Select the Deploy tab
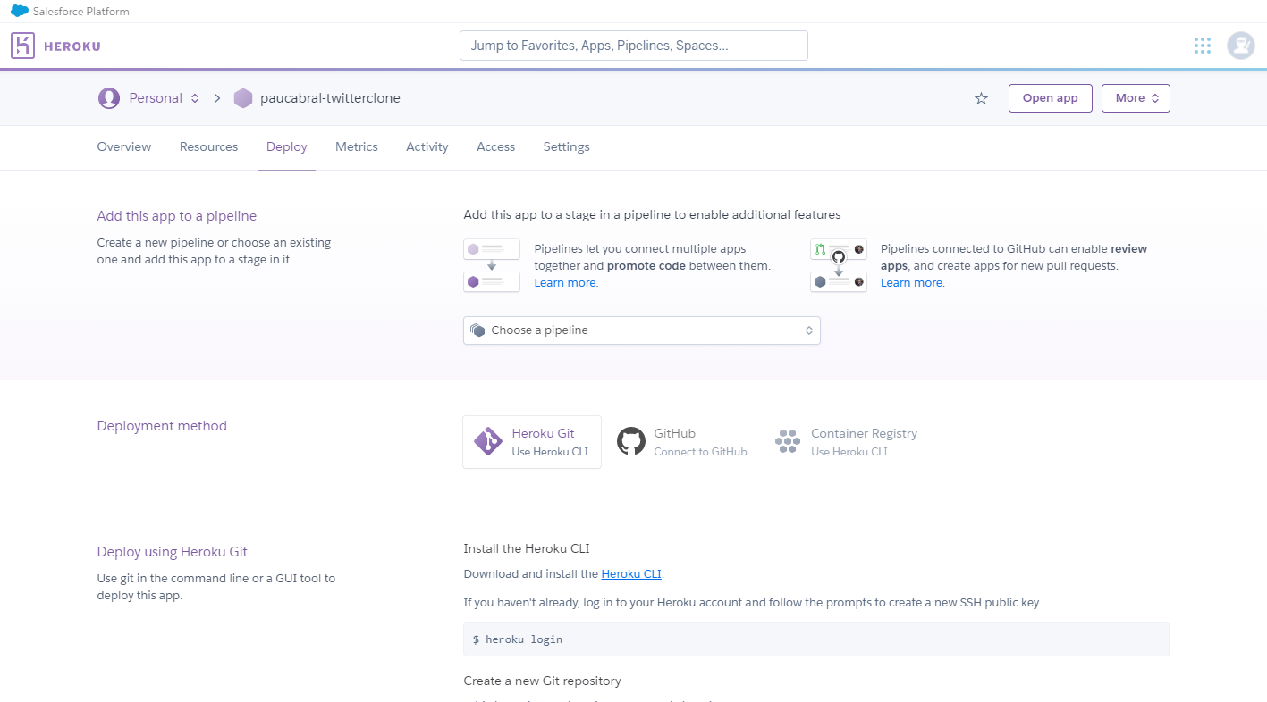 click(286, 146)
